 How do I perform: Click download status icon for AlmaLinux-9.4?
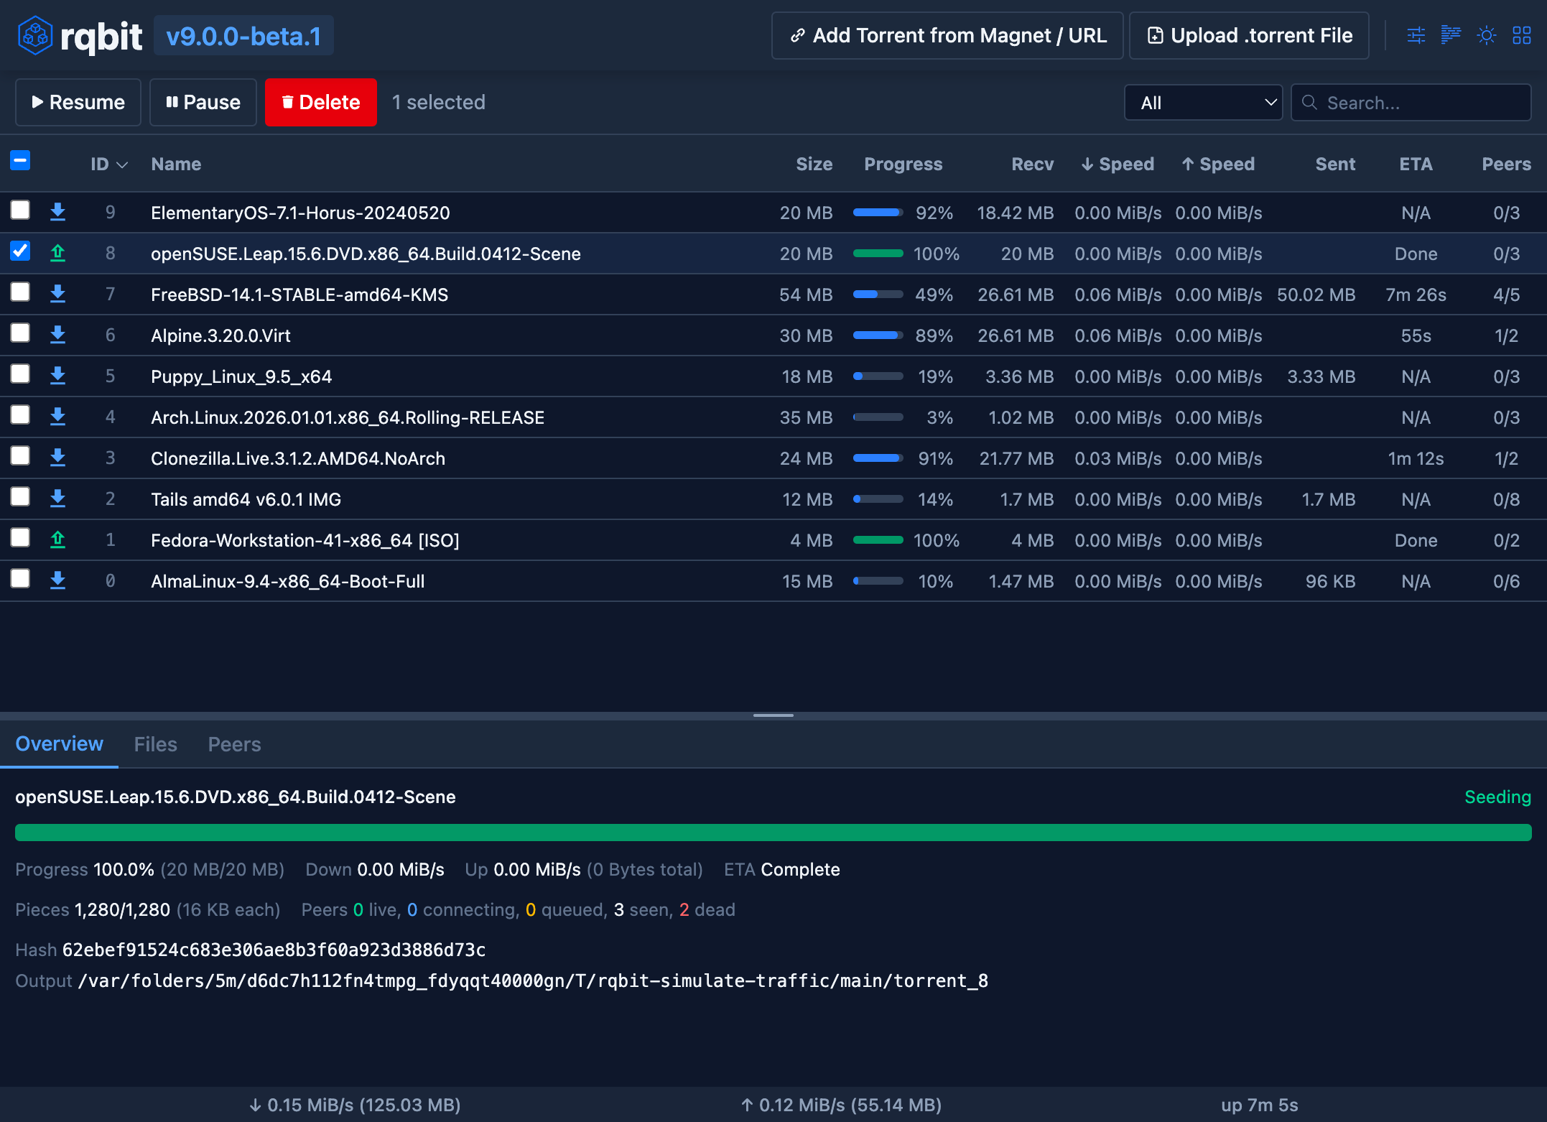point(58,580)
